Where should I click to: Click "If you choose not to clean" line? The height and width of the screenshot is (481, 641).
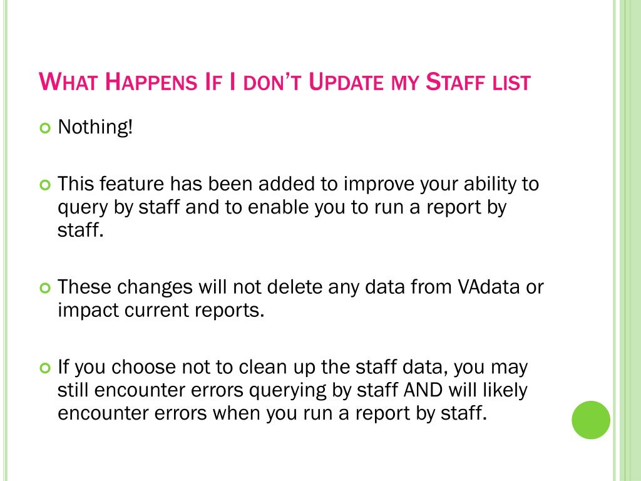point(293,367)
